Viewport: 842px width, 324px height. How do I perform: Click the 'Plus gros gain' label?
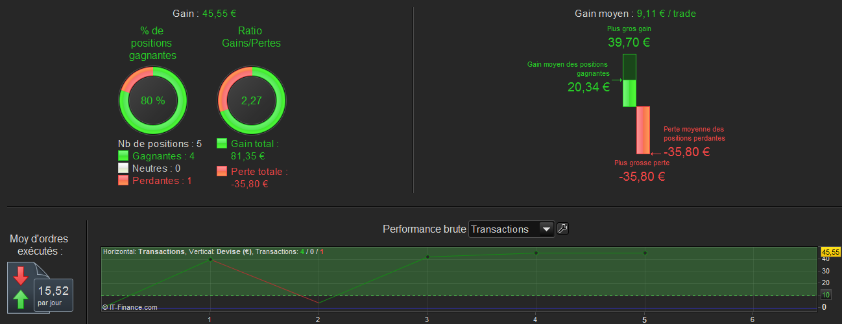click(629, 29)
